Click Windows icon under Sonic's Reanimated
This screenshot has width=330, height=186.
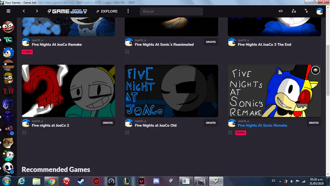click(x=127, y=52)
